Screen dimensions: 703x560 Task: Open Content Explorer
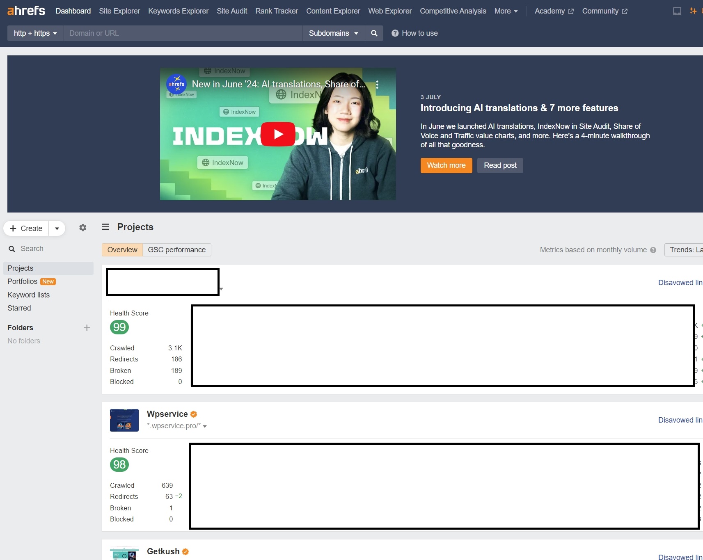(x=333, y=11)
